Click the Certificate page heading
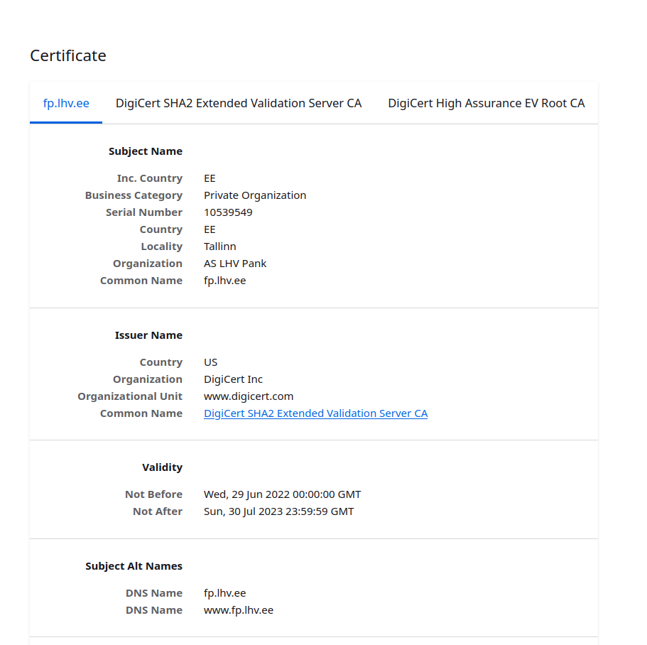 coord(68,55)
